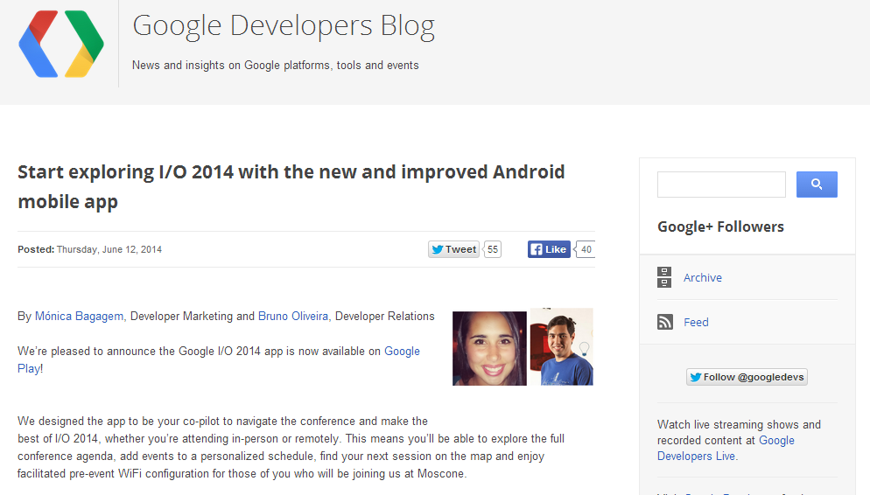Click Mónica Bagagem's portrait photo
Screen dimensions: 870x495
[x=489, y=348]
